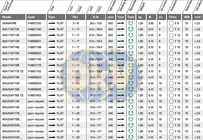Click the green reversible icon for 40A17AF11B
Image resolution: width=203 pixels, height=140 pixels.
pyautogui.click(x=131, y=29)
